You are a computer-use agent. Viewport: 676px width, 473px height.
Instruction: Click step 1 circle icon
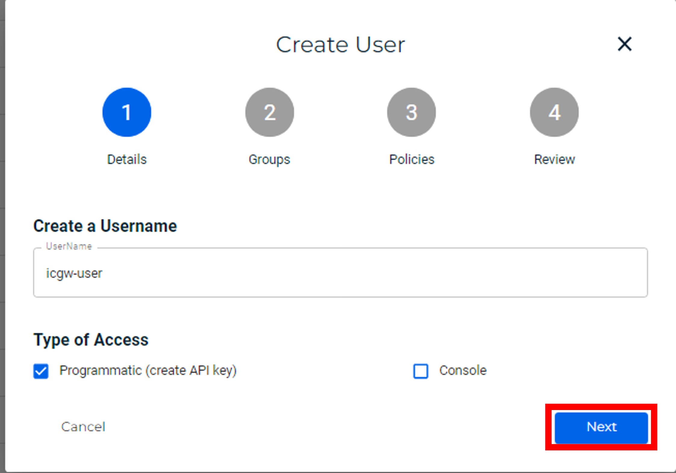[127, 112]
